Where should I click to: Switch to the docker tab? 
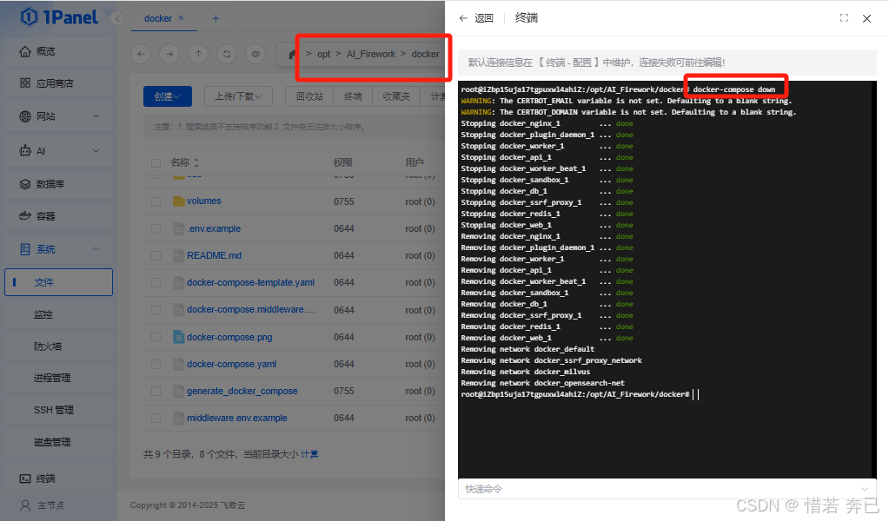(157, 19)
